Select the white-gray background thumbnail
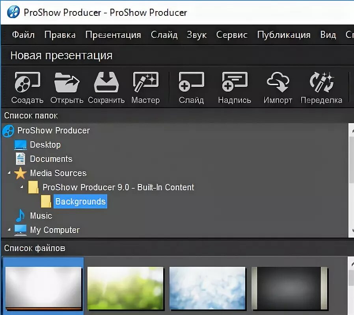The height and width of the screenshot is (315, 354). pos(43,288)
